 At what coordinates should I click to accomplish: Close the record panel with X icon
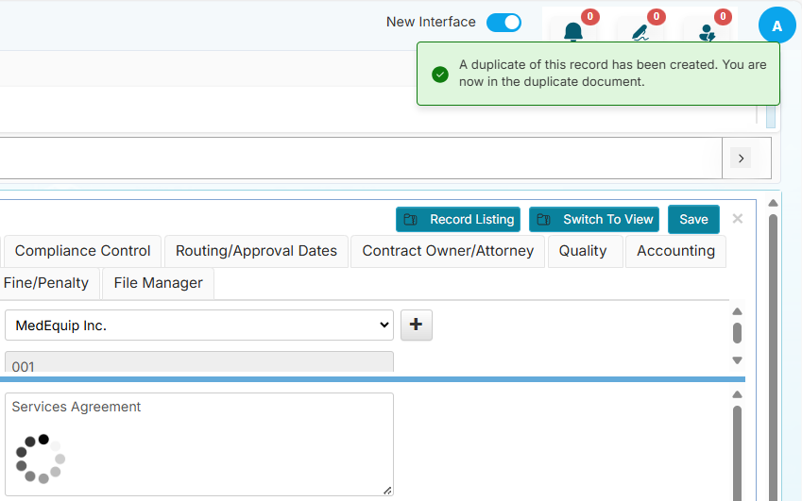[x=738, y=219]
